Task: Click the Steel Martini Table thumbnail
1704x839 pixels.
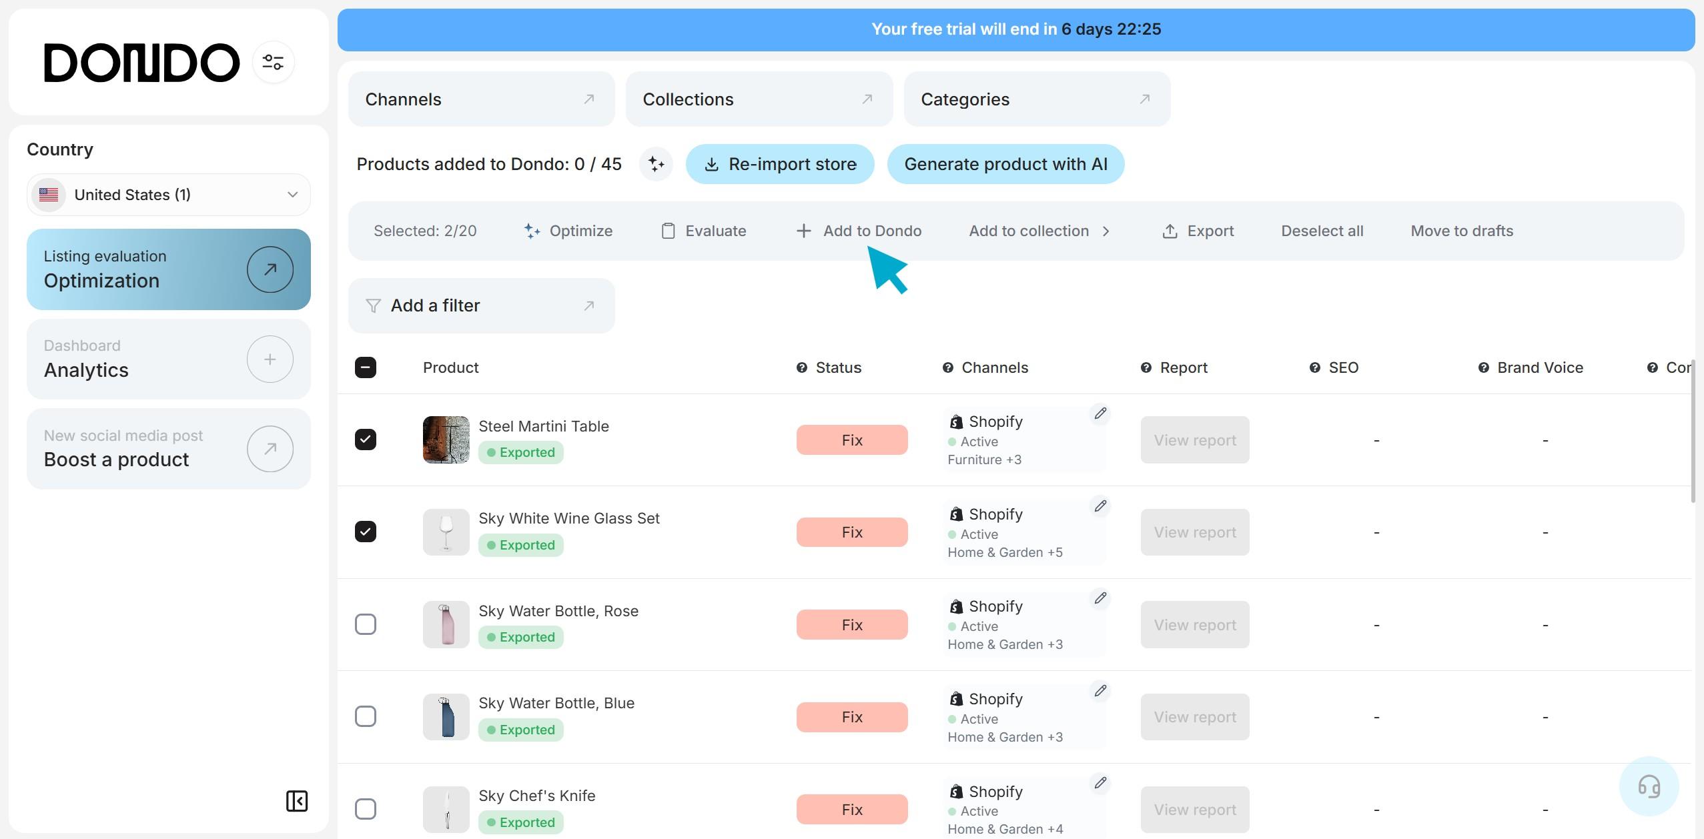Action: tap(446, 440)
